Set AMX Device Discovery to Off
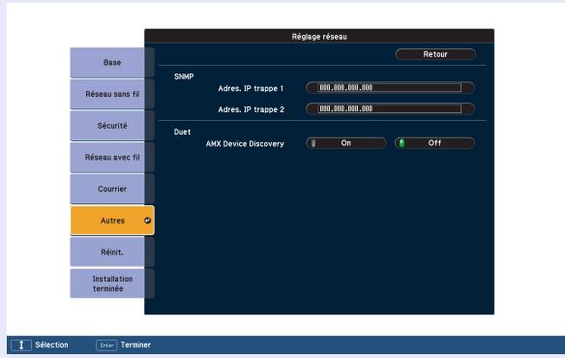565x358 pixels. 434,143
